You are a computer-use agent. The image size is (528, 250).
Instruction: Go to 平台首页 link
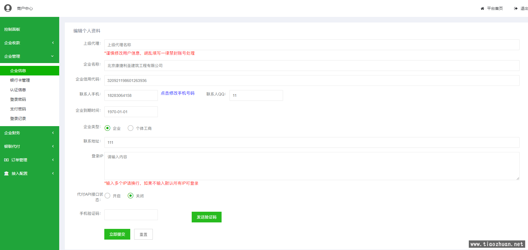(x=495, y=8)
